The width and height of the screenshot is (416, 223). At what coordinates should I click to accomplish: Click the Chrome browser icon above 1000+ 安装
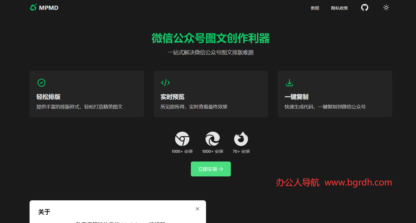[x=182, y=139]
